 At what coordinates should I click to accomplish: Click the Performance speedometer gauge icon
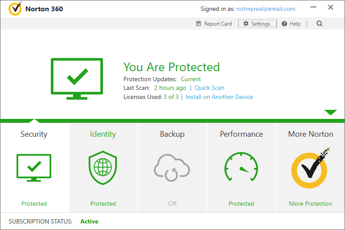(241, 167)
